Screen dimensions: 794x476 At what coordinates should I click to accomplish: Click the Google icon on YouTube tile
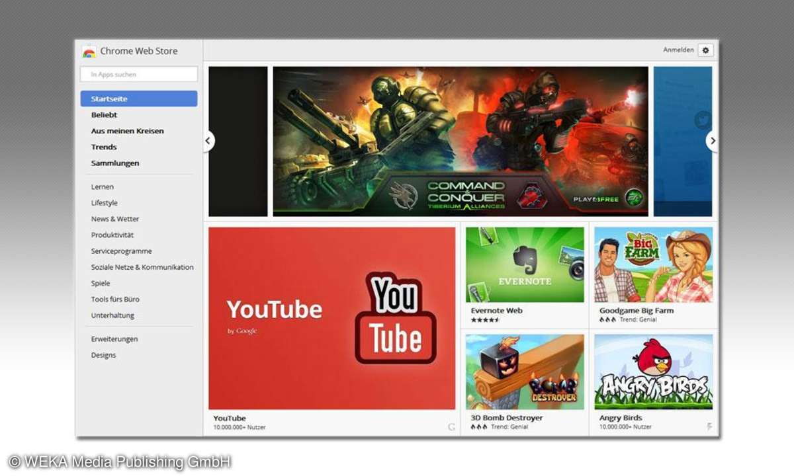(452, 427)
